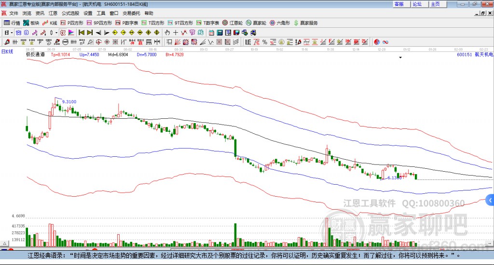494x265 pixels.
Task: Open the P四方形 tool
Action: click(x=72, y=23)
